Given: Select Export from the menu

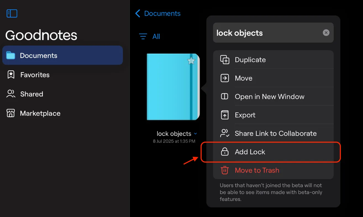Looking at the screenshot, I should 273,115.
